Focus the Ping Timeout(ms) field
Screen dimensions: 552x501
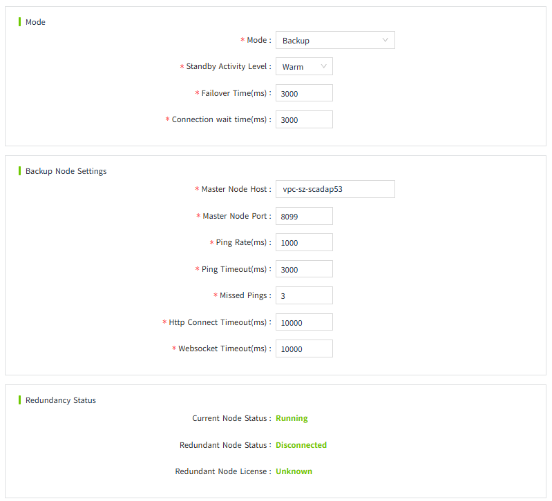304,269
